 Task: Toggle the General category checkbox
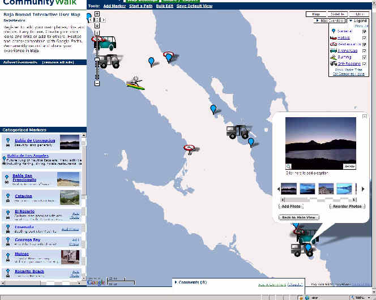click(x=365, y=31)
